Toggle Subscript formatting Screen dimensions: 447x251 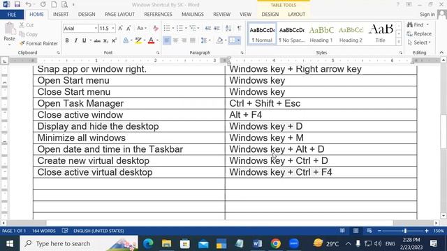(x=105, y=40)
